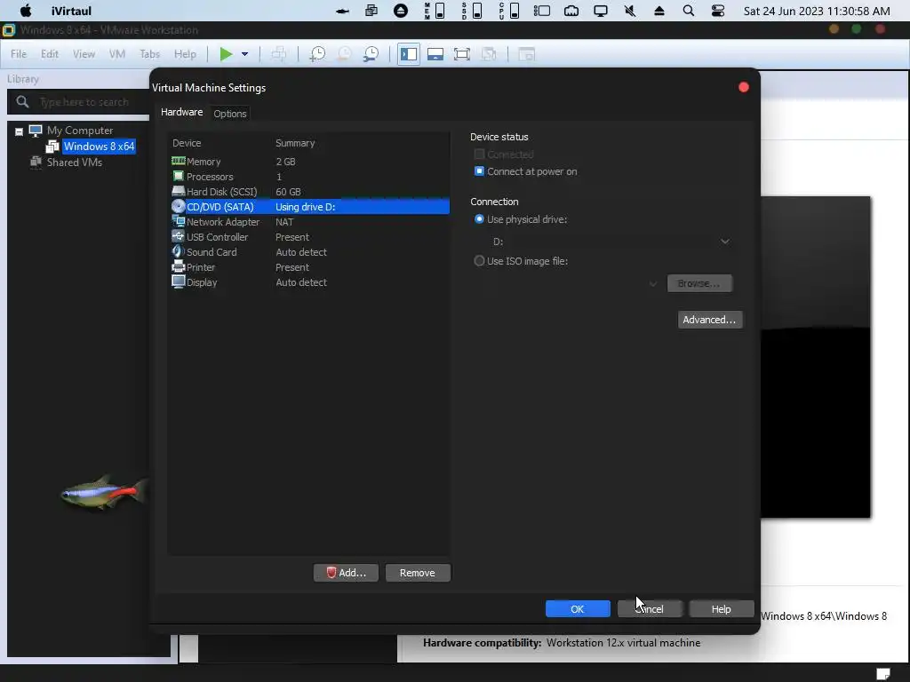Click the display icon in the menu bar

[x=601, y=11]
